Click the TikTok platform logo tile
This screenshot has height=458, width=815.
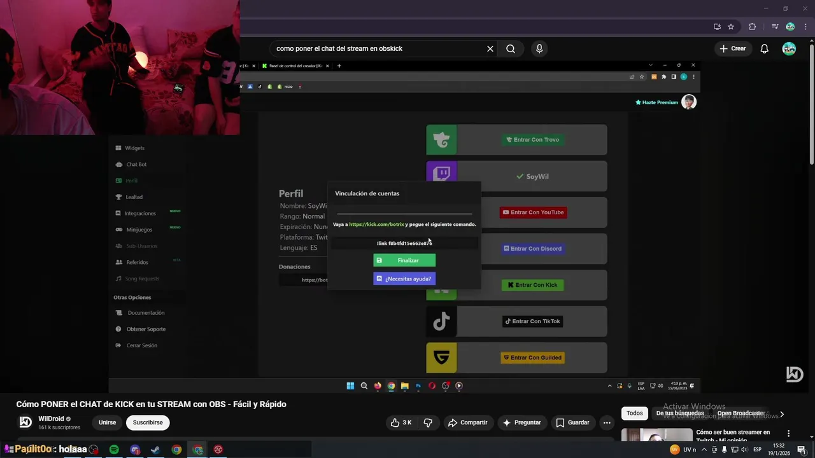click(441, 321)
